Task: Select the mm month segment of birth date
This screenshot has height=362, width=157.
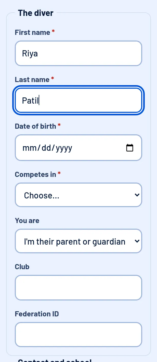Action: point(30,148)
